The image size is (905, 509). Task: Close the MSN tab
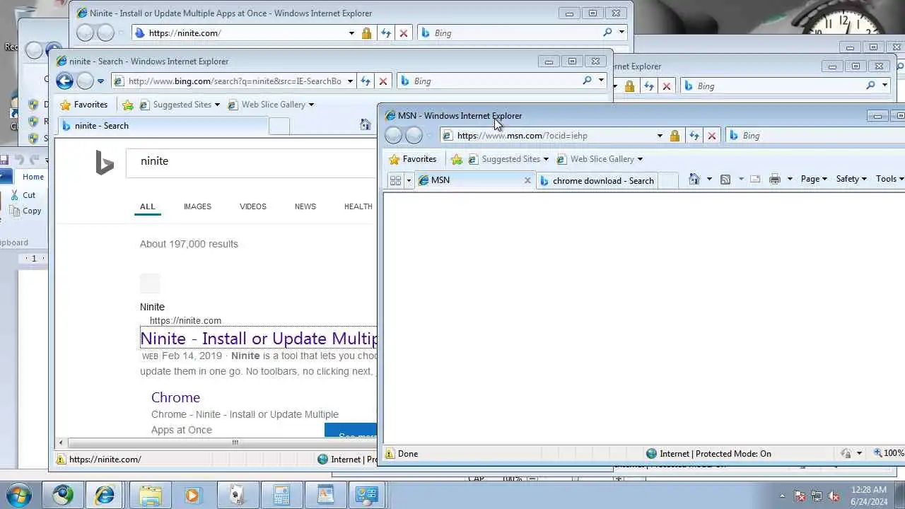click(x=527, y=180)
